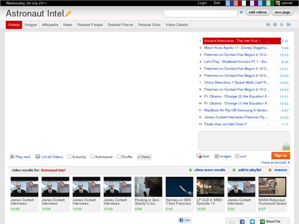Click the images grid icon
Screen dimensions: 299x224
[x=216, y=156]
